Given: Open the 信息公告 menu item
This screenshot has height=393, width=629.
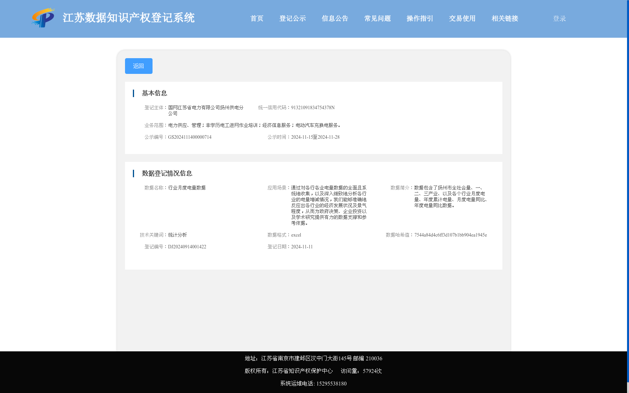Looking at the screenshot, I should (x=335, y=18).
